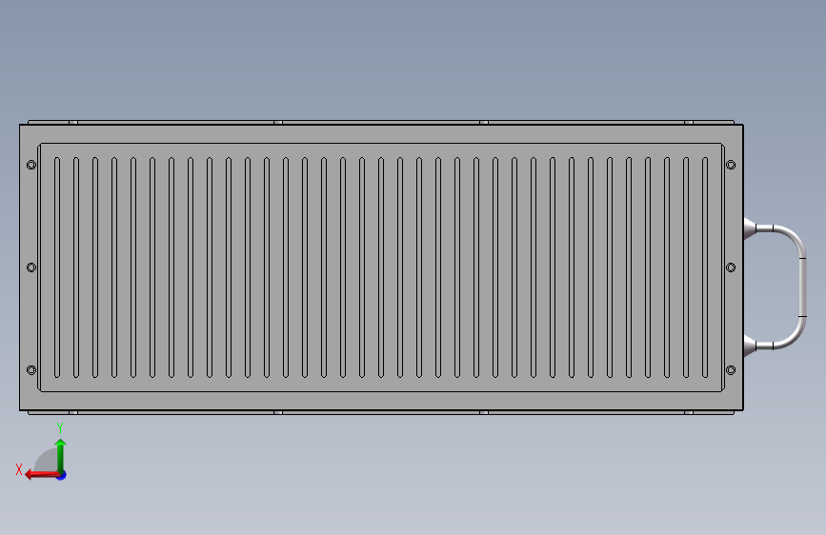Screen dimensions: 826x535
Task: Click the red X axis arrow of the triad
Action: point(42,475)
